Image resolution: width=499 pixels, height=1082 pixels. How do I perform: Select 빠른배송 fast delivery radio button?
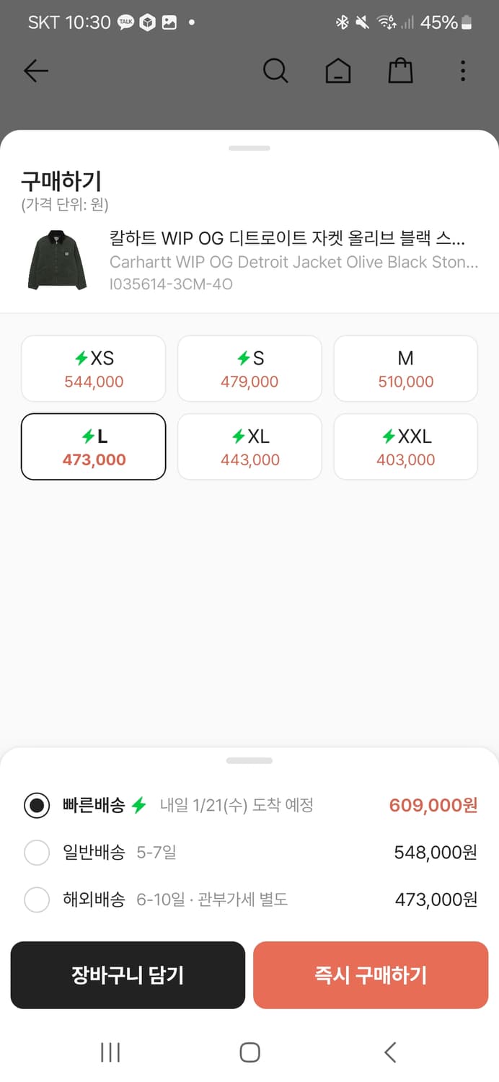[x=37, y=805]
